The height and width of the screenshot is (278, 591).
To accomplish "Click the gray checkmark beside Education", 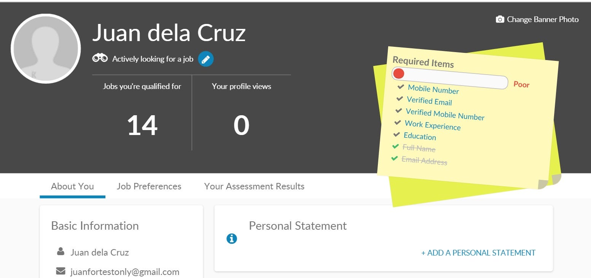I will (x=397, y=135).
